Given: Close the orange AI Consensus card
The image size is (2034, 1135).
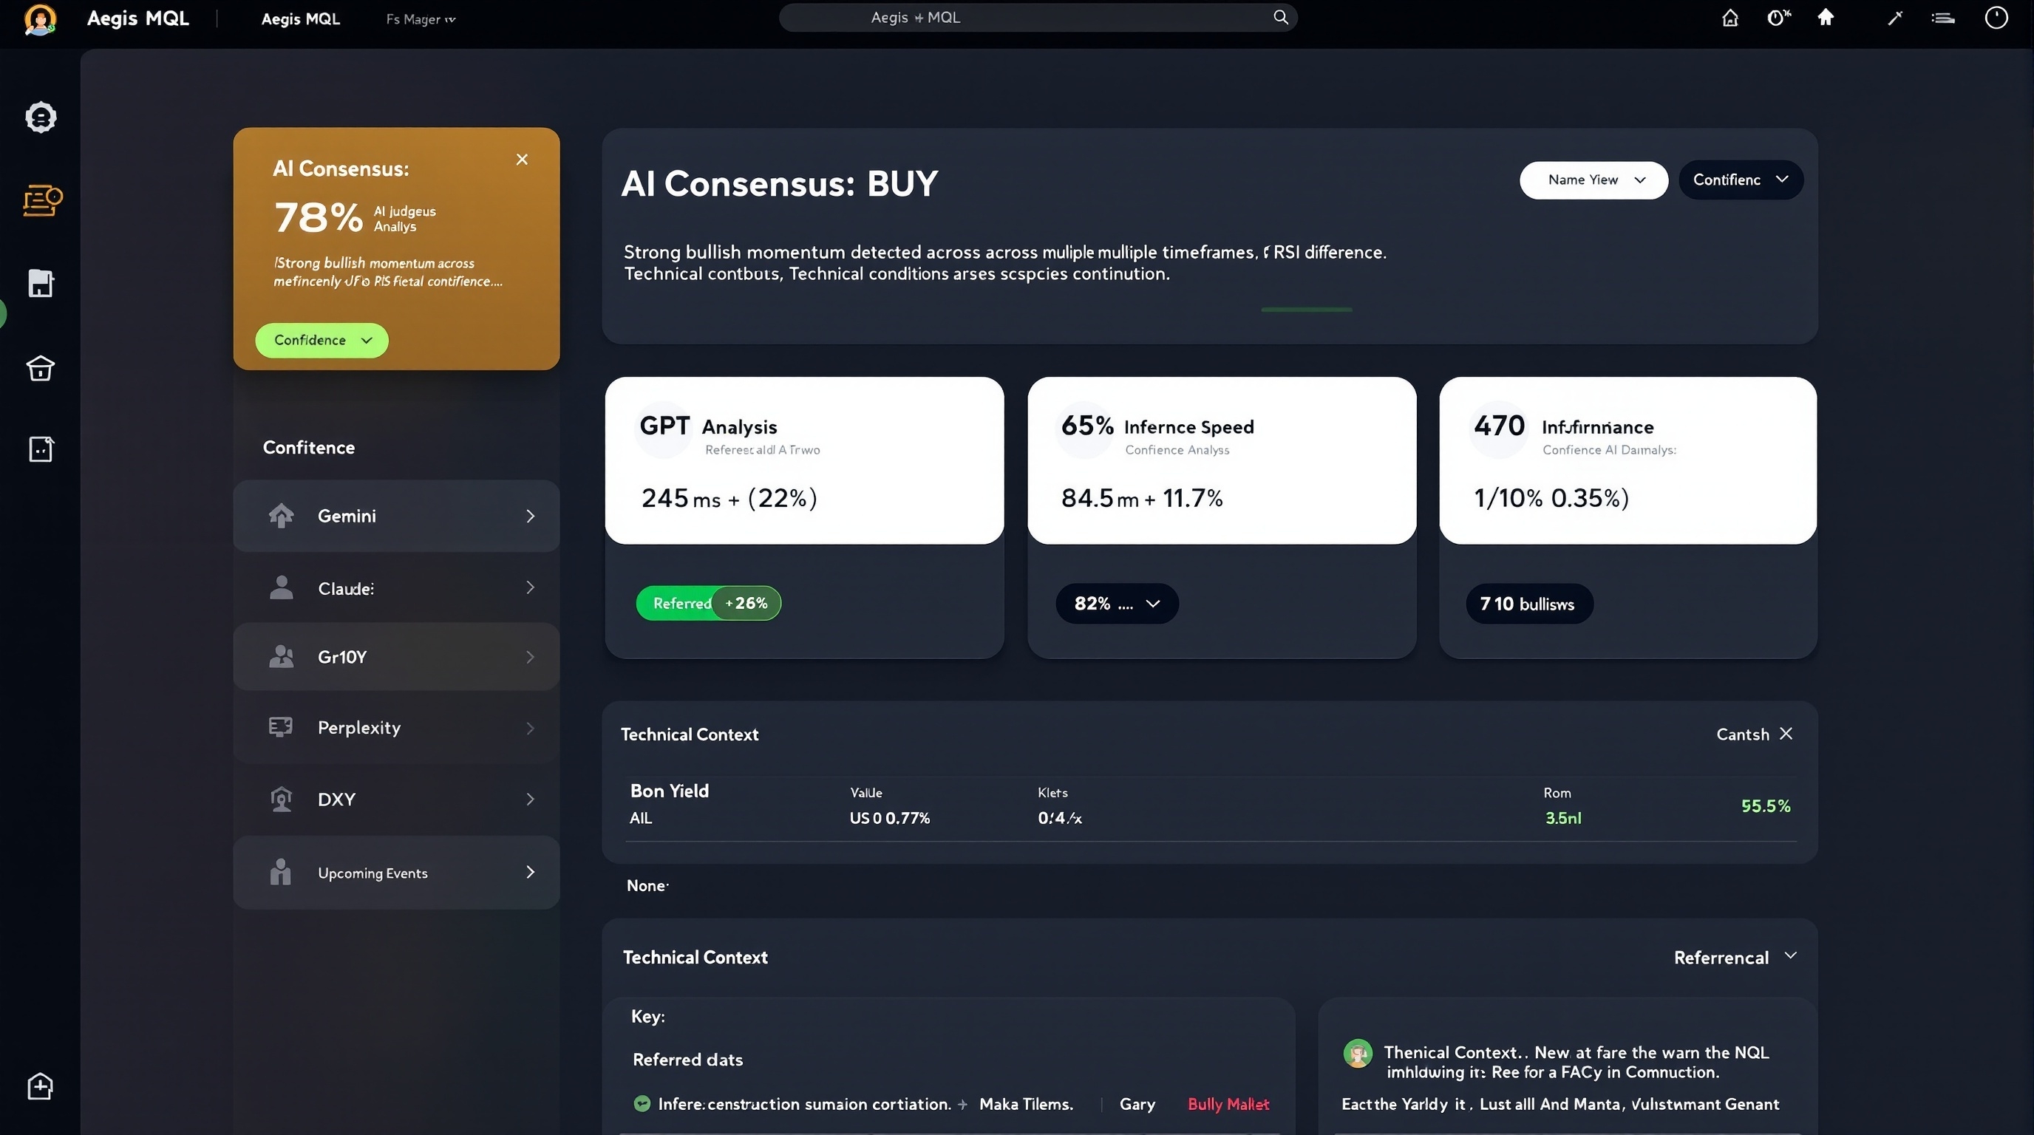Looking at the screenshot, I should 522,160.
